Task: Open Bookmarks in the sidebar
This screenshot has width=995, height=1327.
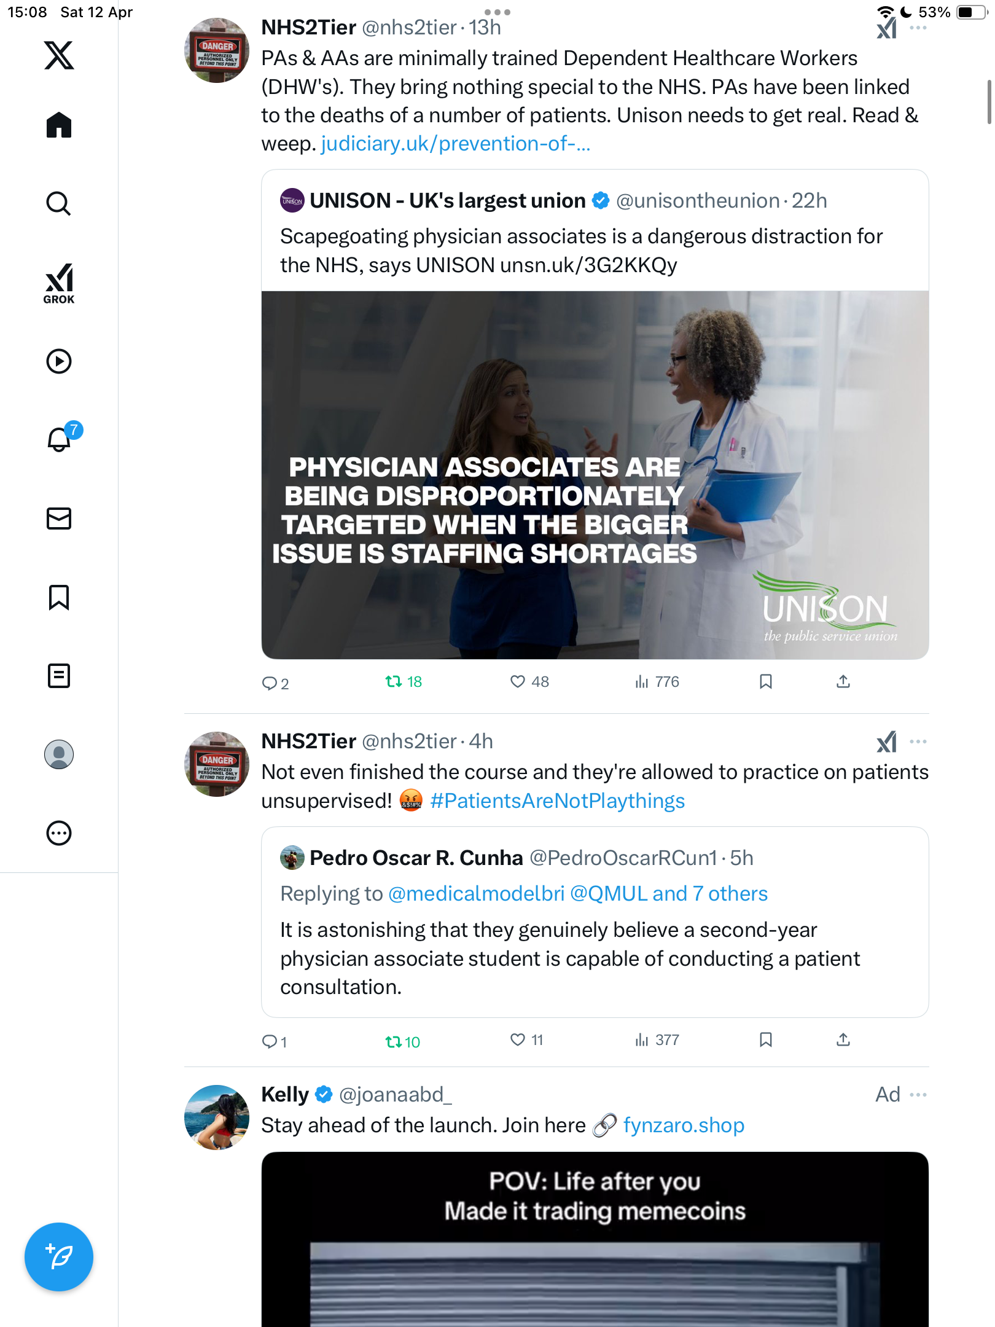Action: click(x=59, y=597)
